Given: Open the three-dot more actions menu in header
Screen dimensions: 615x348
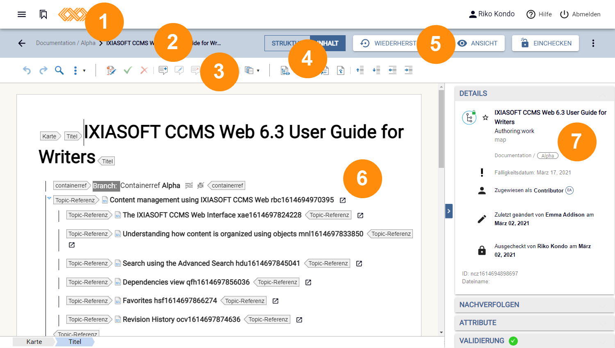Looking at the screenshot, I should pyautogui.click(x=593, y=43).
